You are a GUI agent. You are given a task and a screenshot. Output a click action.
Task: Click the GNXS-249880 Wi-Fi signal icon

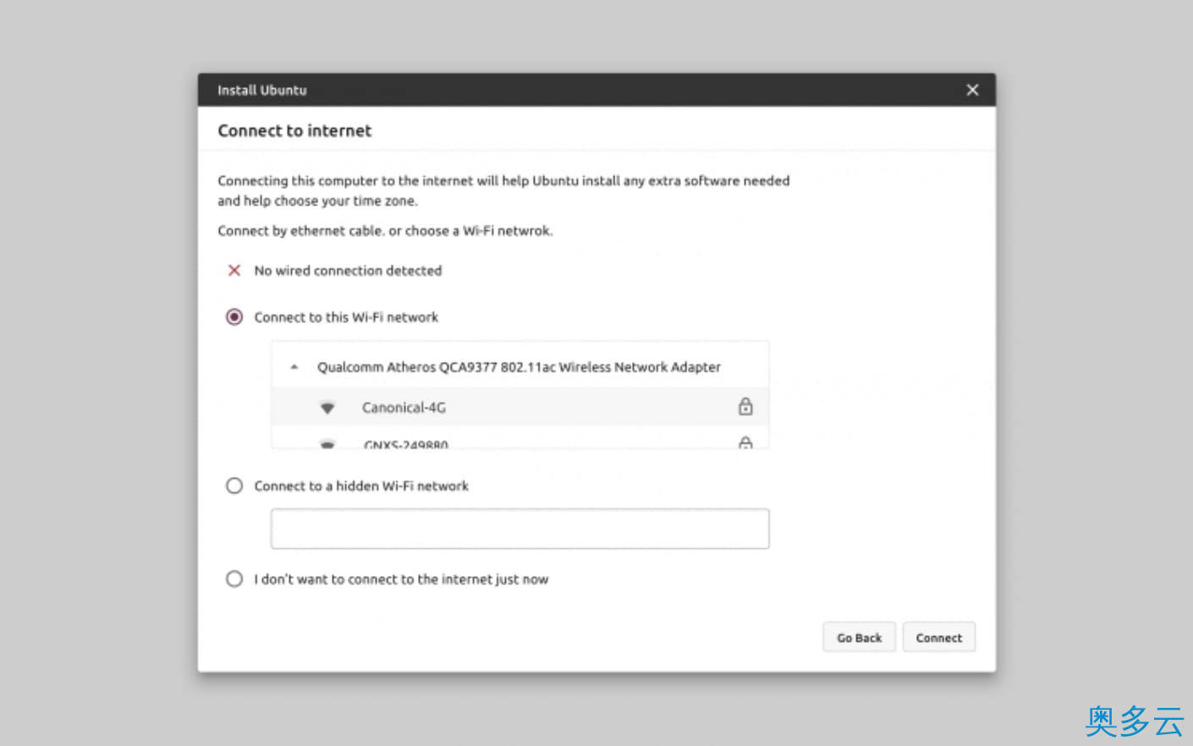[327, 443]
